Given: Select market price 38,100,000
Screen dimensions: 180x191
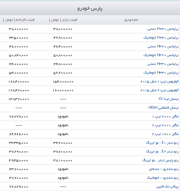Looking at the screenshot, I should click(x=63, y=161).
